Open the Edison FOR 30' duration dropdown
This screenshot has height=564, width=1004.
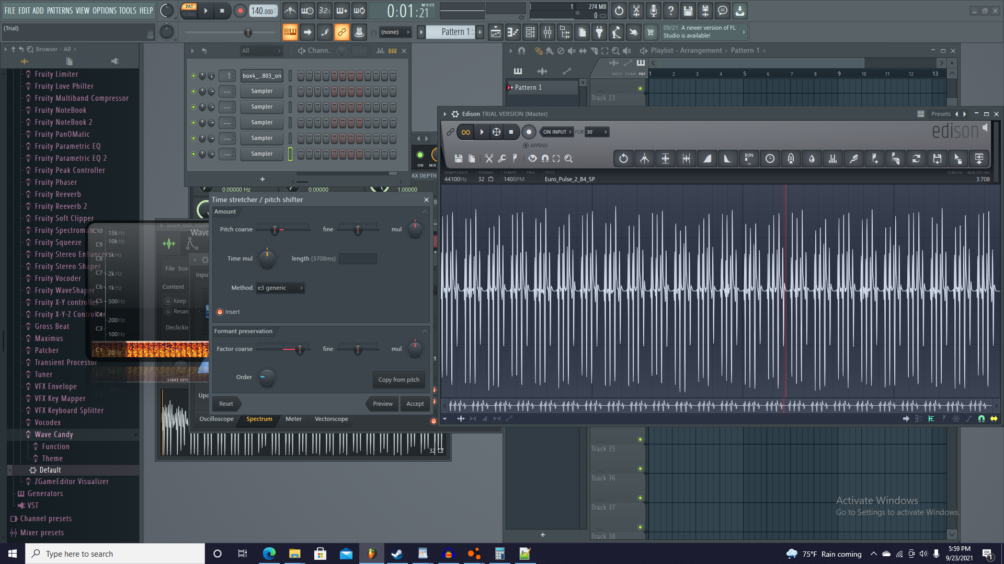click(597, 132)
